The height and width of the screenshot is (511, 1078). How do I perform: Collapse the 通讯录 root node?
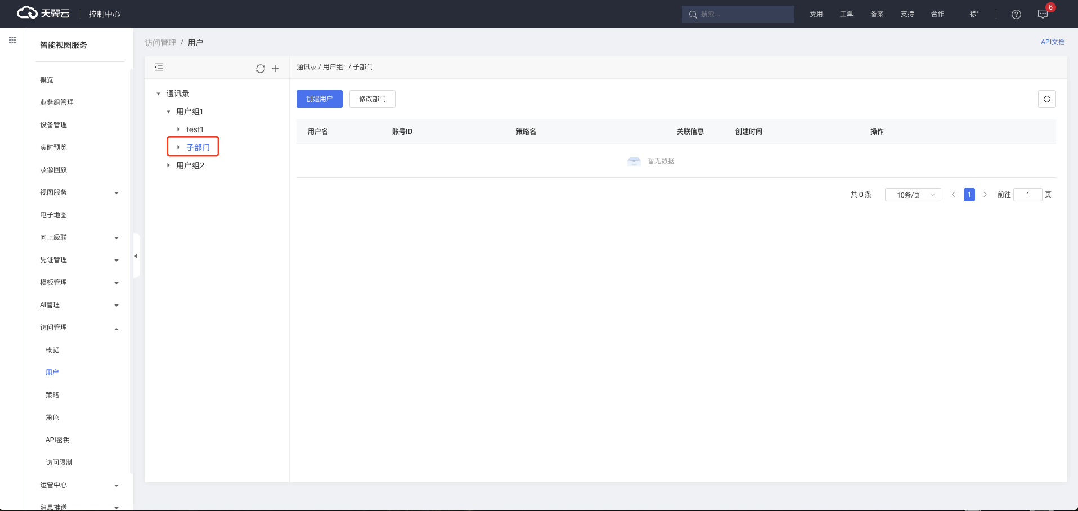[x=158, y=93]
